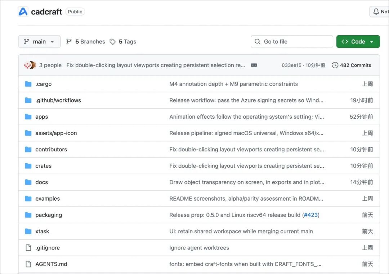Click the contributor avatars next to 3 people
This screenshot has height=274, width=389.
(x=30, y=65)
